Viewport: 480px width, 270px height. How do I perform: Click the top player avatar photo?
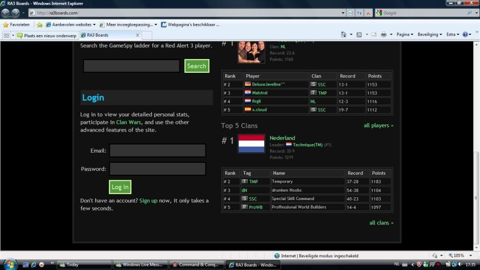click(x=251, y=52)
